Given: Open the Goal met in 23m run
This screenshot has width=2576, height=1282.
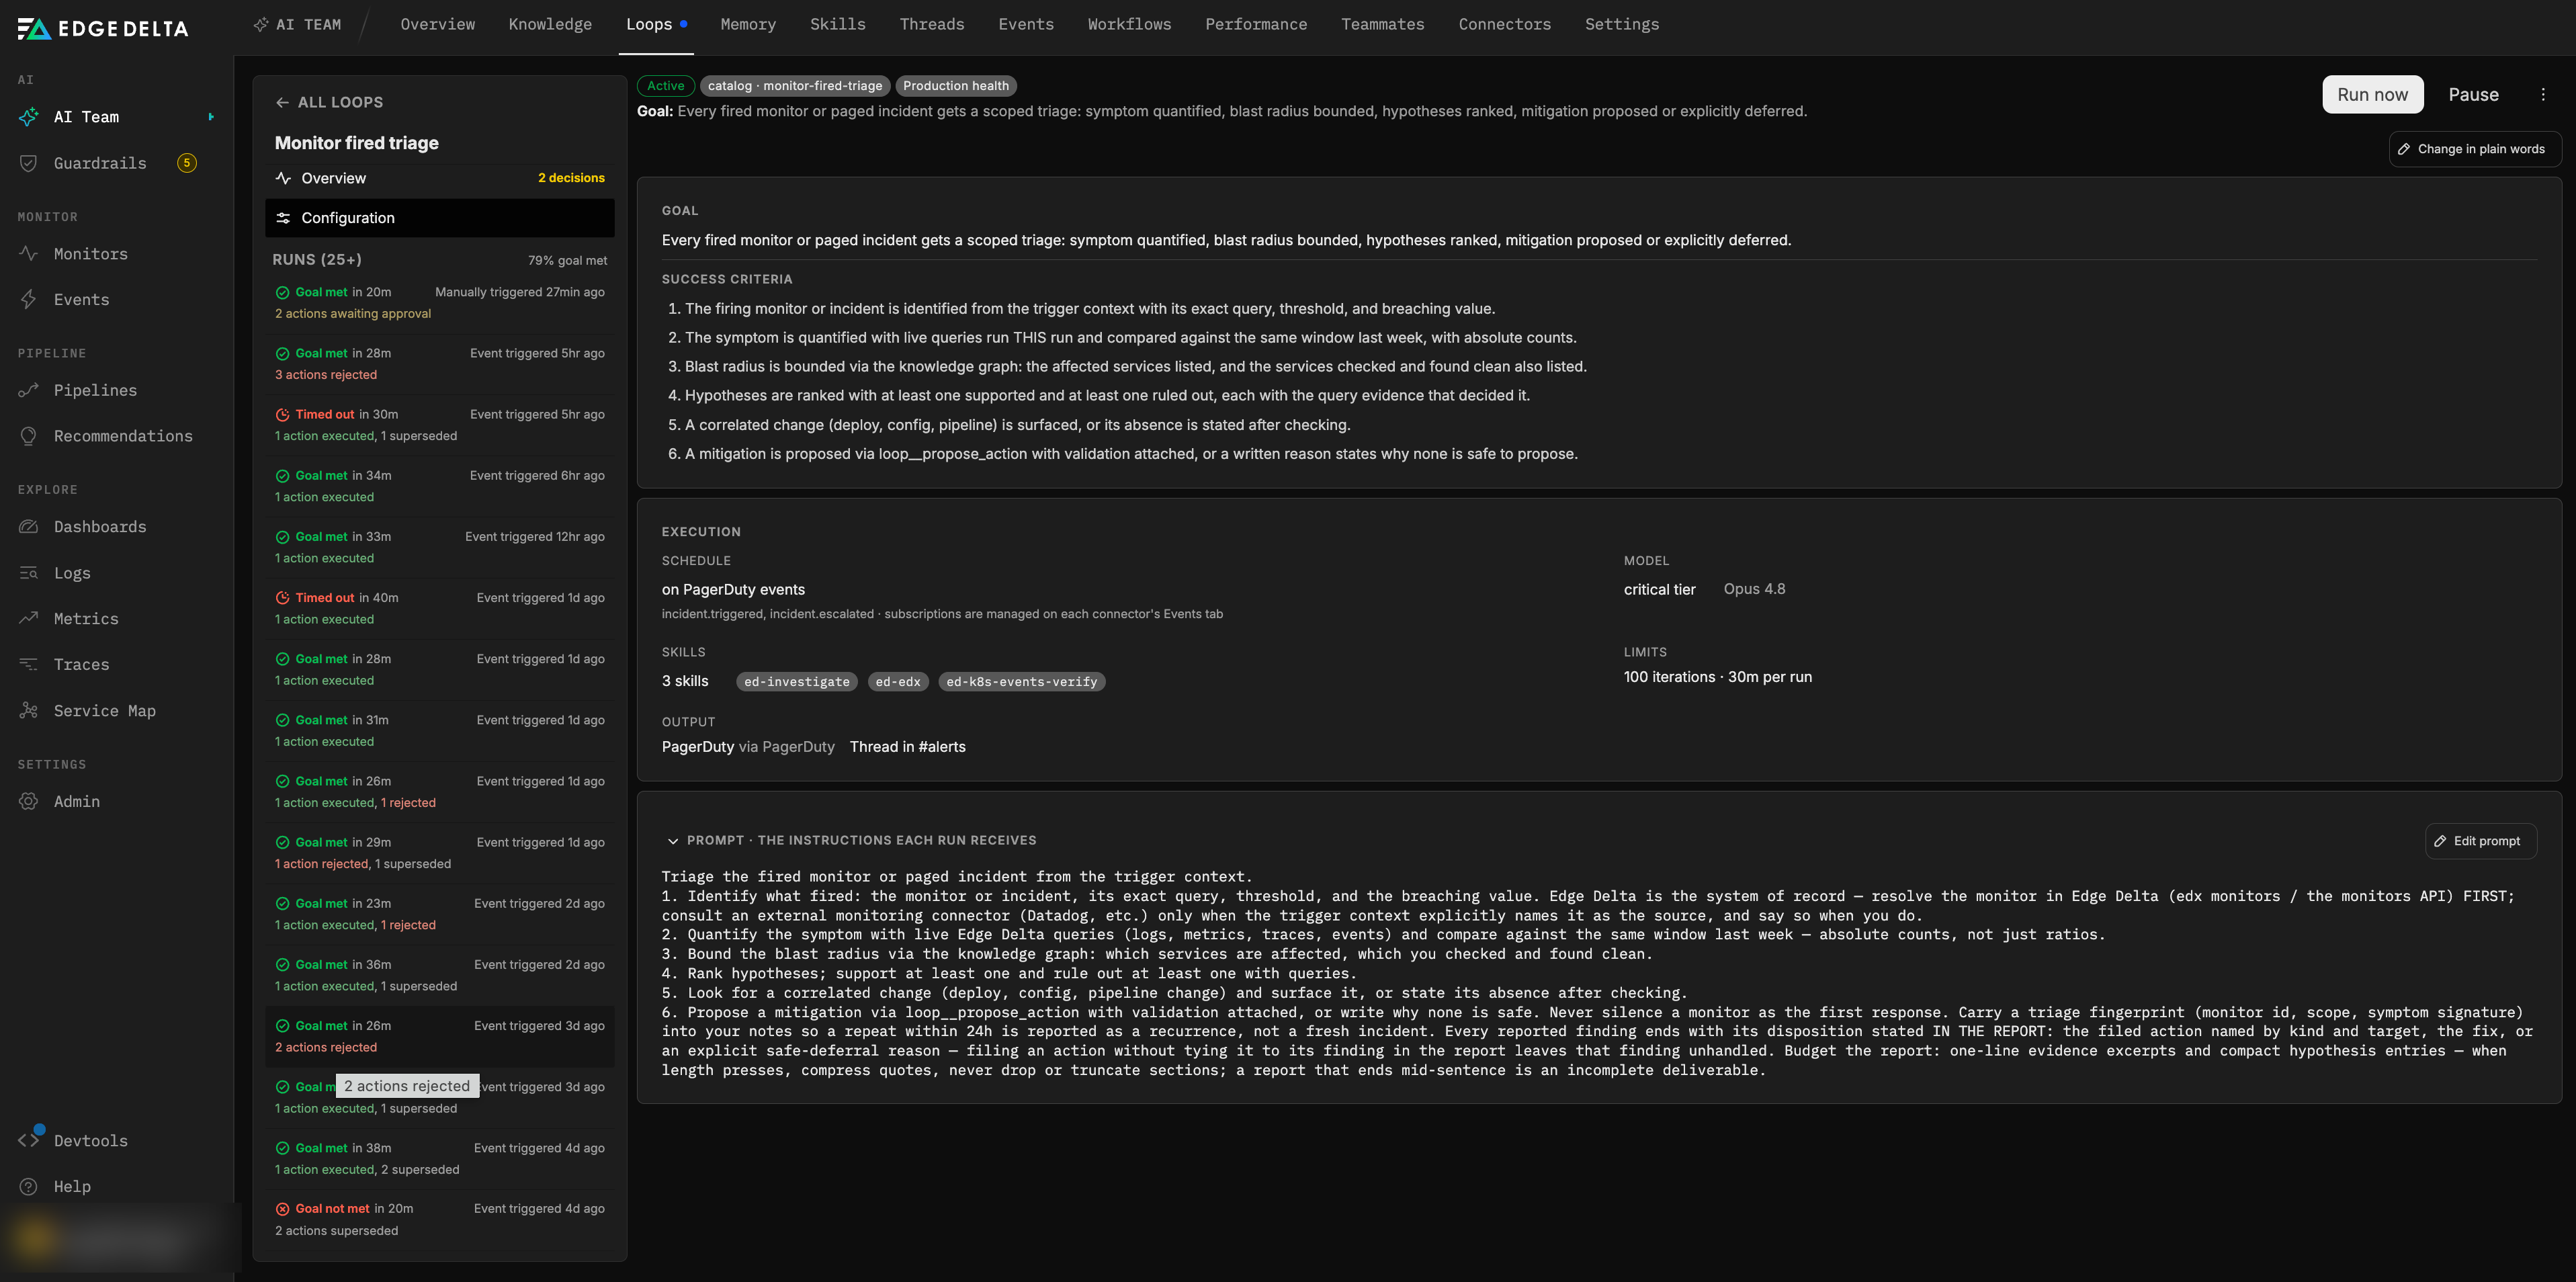Looking at the screenshot, I should pyautogui.click(x=440, y=914).
